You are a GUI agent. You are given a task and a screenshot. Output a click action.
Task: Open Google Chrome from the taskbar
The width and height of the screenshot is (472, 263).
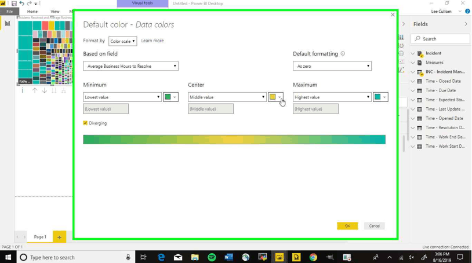[x=313, y=257]
